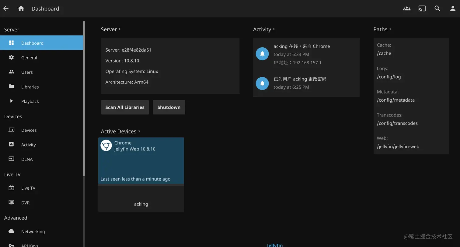
Task: Expand the chevron next to Active Devices
Action: tap(139, 131)
